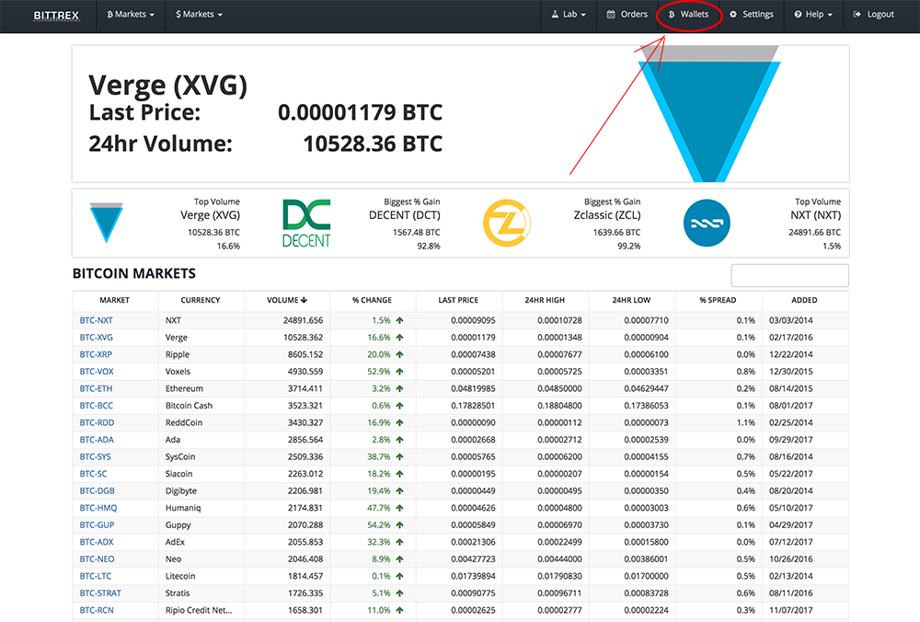Open the BTC-ETH market

(x=96, y=388)
